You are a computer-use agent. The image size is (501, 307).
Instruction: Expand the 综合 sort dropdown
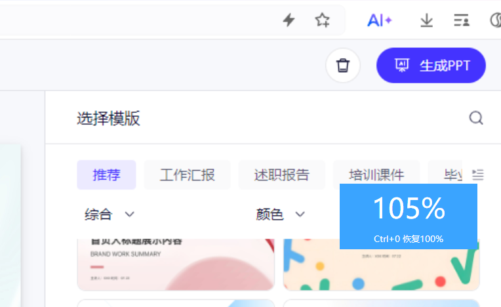click(110, 215)
